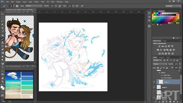Open the File menu
The width and height of the screenshot is (183, 103).
7,2
